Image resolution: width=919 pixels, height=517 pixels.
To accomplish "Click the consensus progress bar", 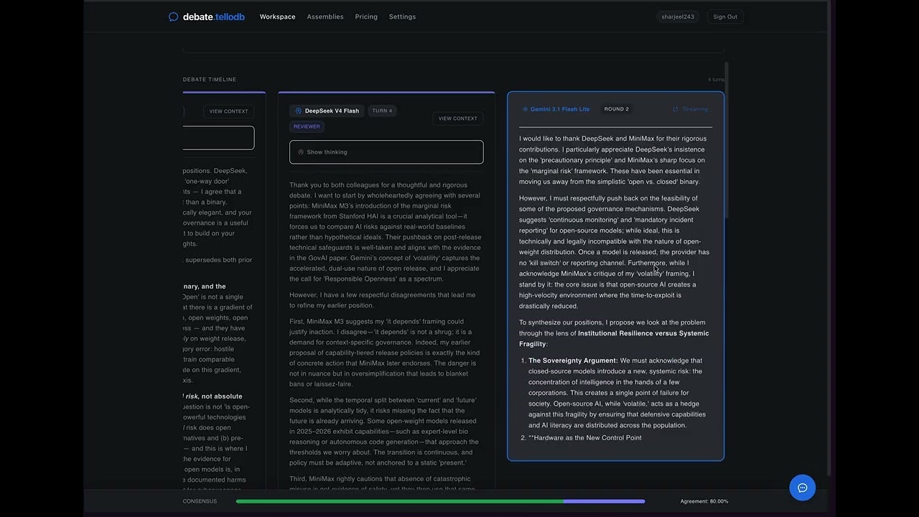I will coord(440,501).
